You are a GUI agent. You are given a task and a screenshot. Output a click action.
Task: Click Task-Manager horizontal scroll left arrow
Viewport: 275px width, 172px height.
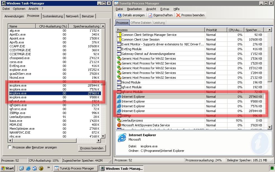(x=10, y=140)
